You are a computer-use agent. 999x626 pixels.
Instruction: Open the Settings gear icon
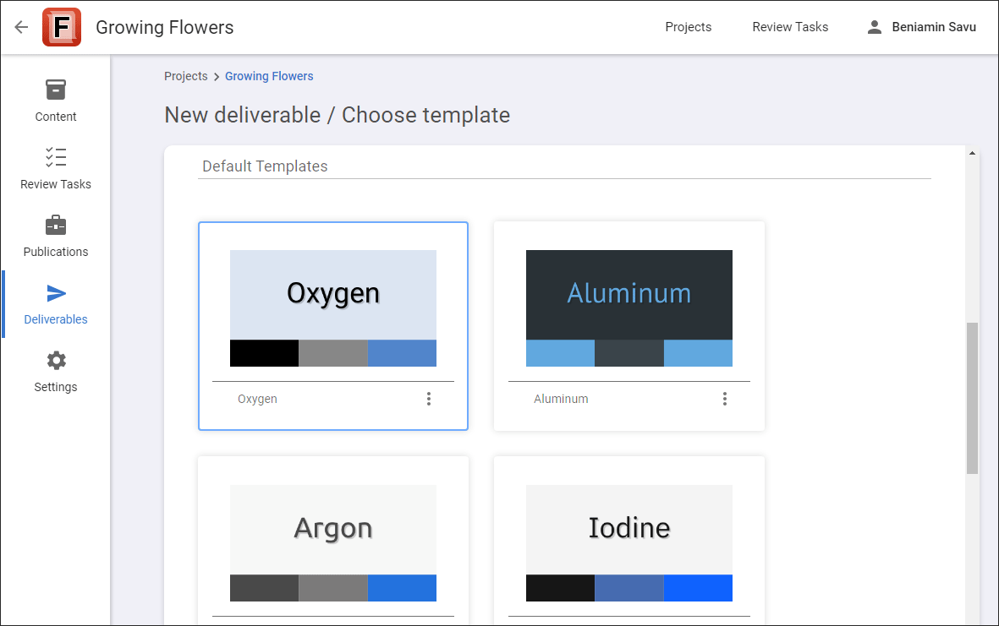[x=56, y=361]
